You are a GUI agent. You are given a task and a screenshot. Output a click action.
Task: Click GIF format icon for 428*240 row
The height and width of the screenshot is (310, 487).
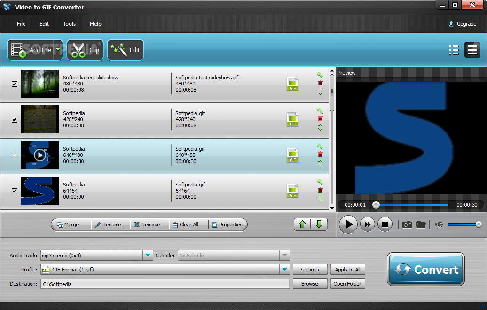pyautogui.click(x=292, y=119)
